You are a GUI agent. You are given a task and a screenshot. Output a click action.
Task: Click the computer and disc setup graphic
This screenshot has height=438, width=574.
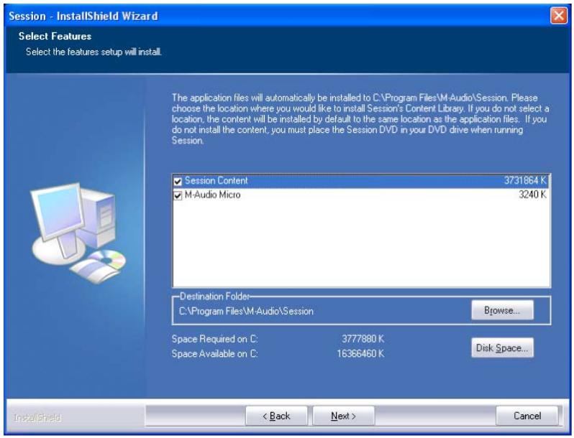pyautogui.click(x=78, y=233)
